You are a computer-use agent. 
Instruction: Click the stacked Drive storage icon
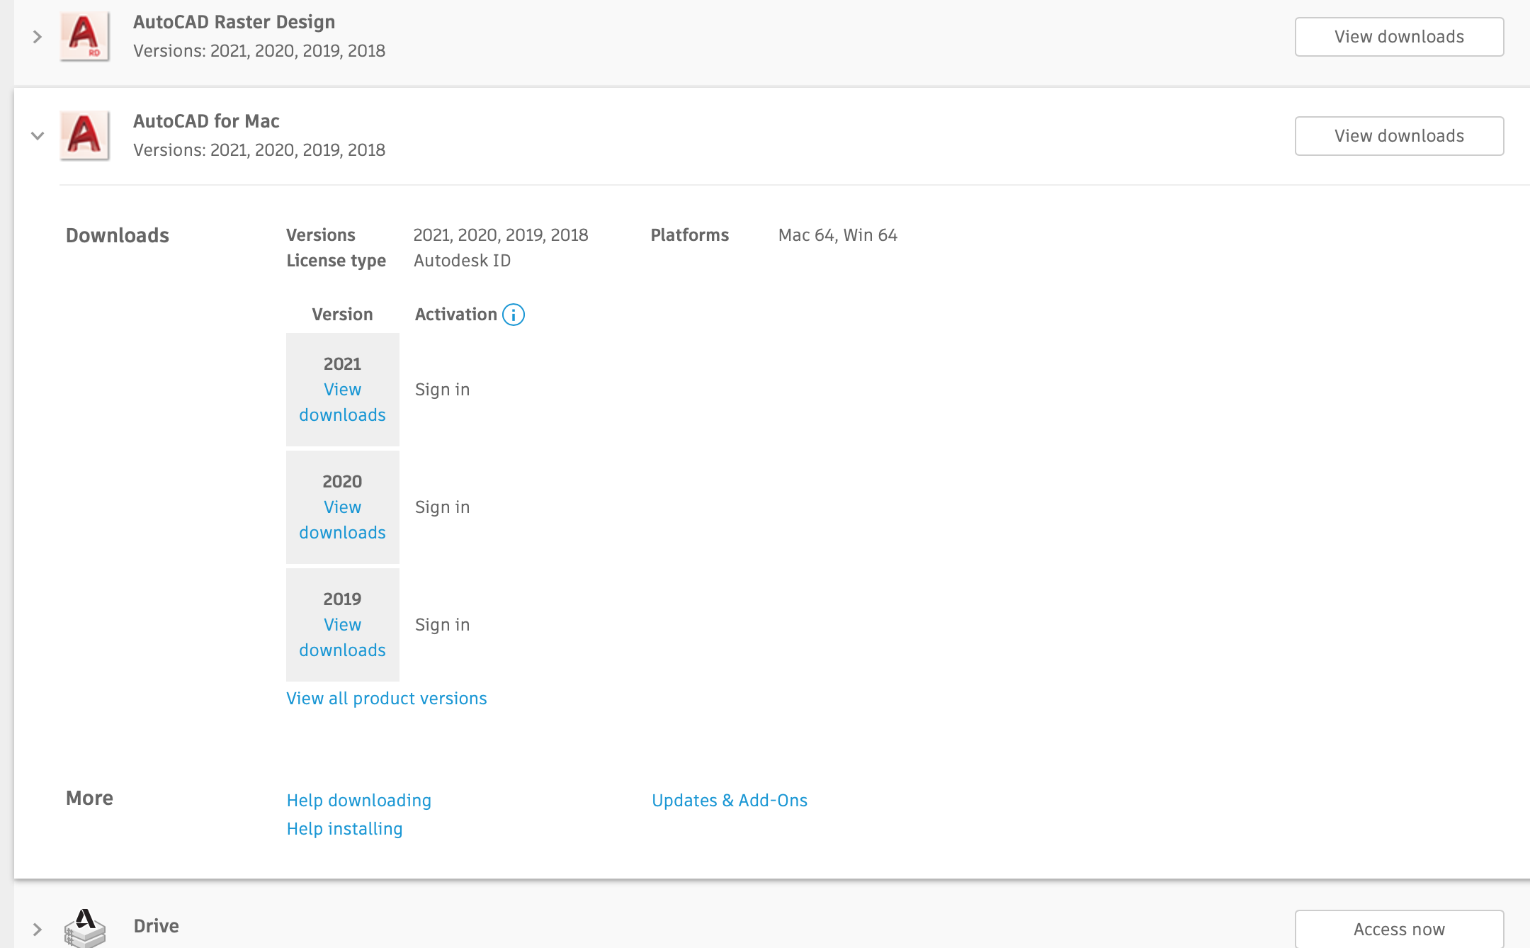(84, 928)
